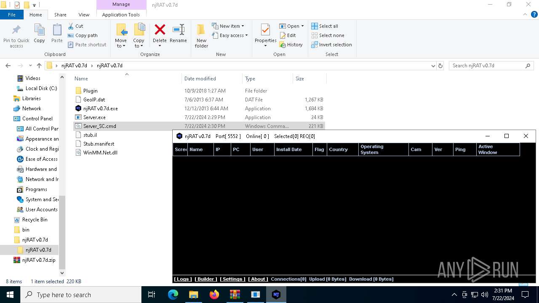Click the Task View taskbar icon
Image resolution: width=539 pixels, height=303 pixels.
coord(152,295)
